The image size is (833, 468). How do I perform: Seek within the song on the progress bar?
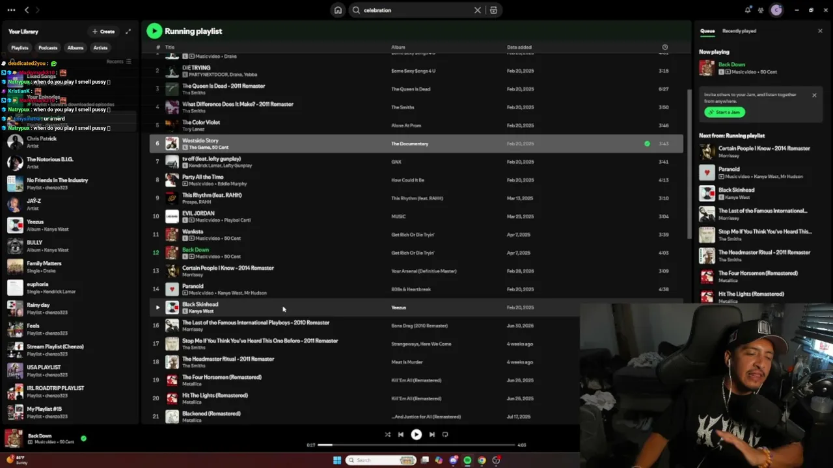(416, 445)
